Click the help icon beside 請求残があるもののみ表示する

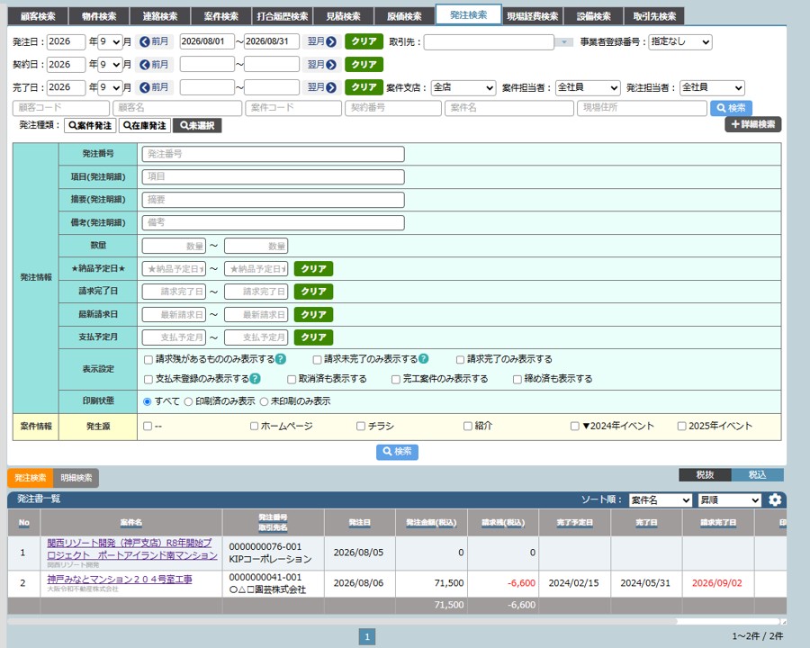coord(281,358)
